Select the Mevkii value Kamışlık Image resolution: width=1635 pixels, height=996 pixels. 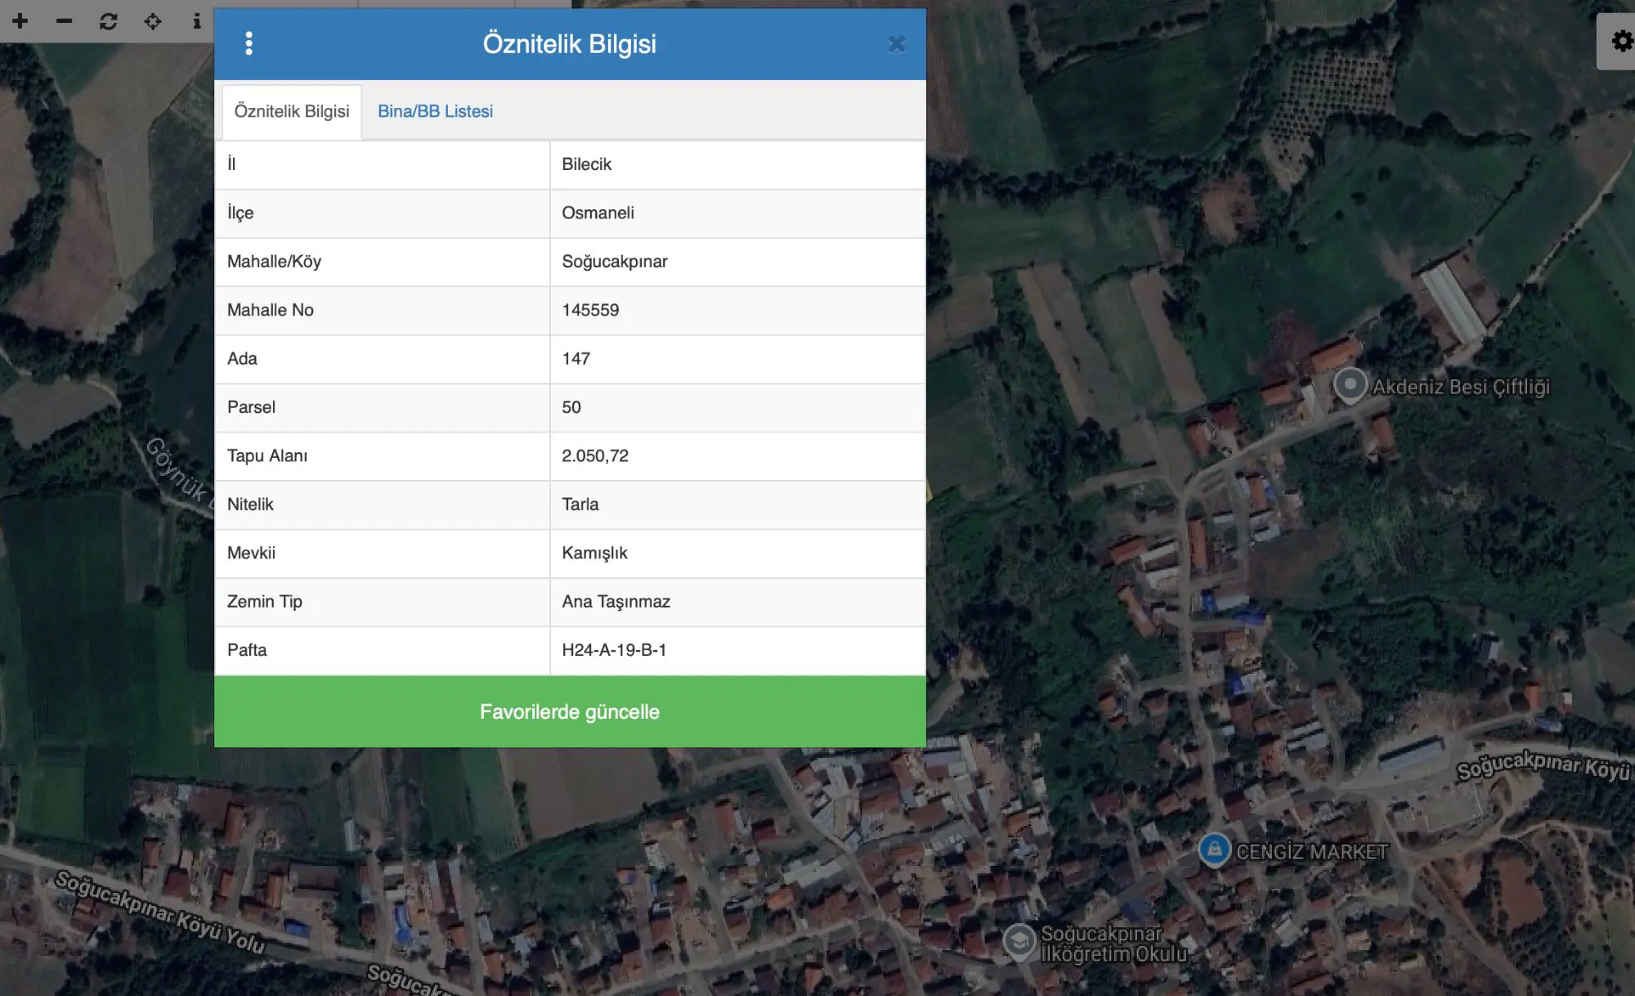coord(737,554)
